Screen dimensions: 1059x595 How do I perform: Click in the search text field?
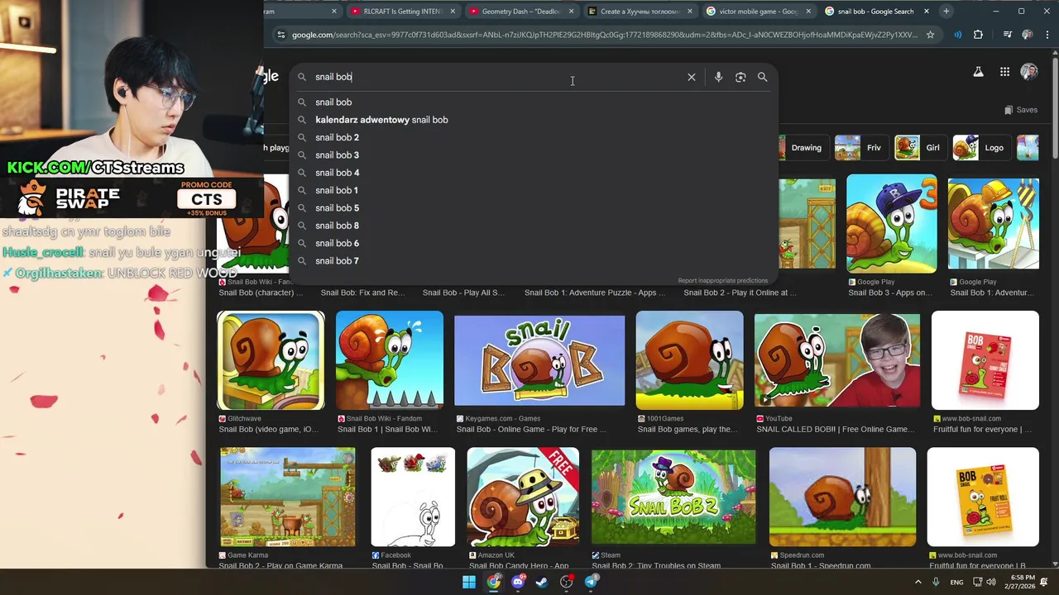click(x=496, y=77)
